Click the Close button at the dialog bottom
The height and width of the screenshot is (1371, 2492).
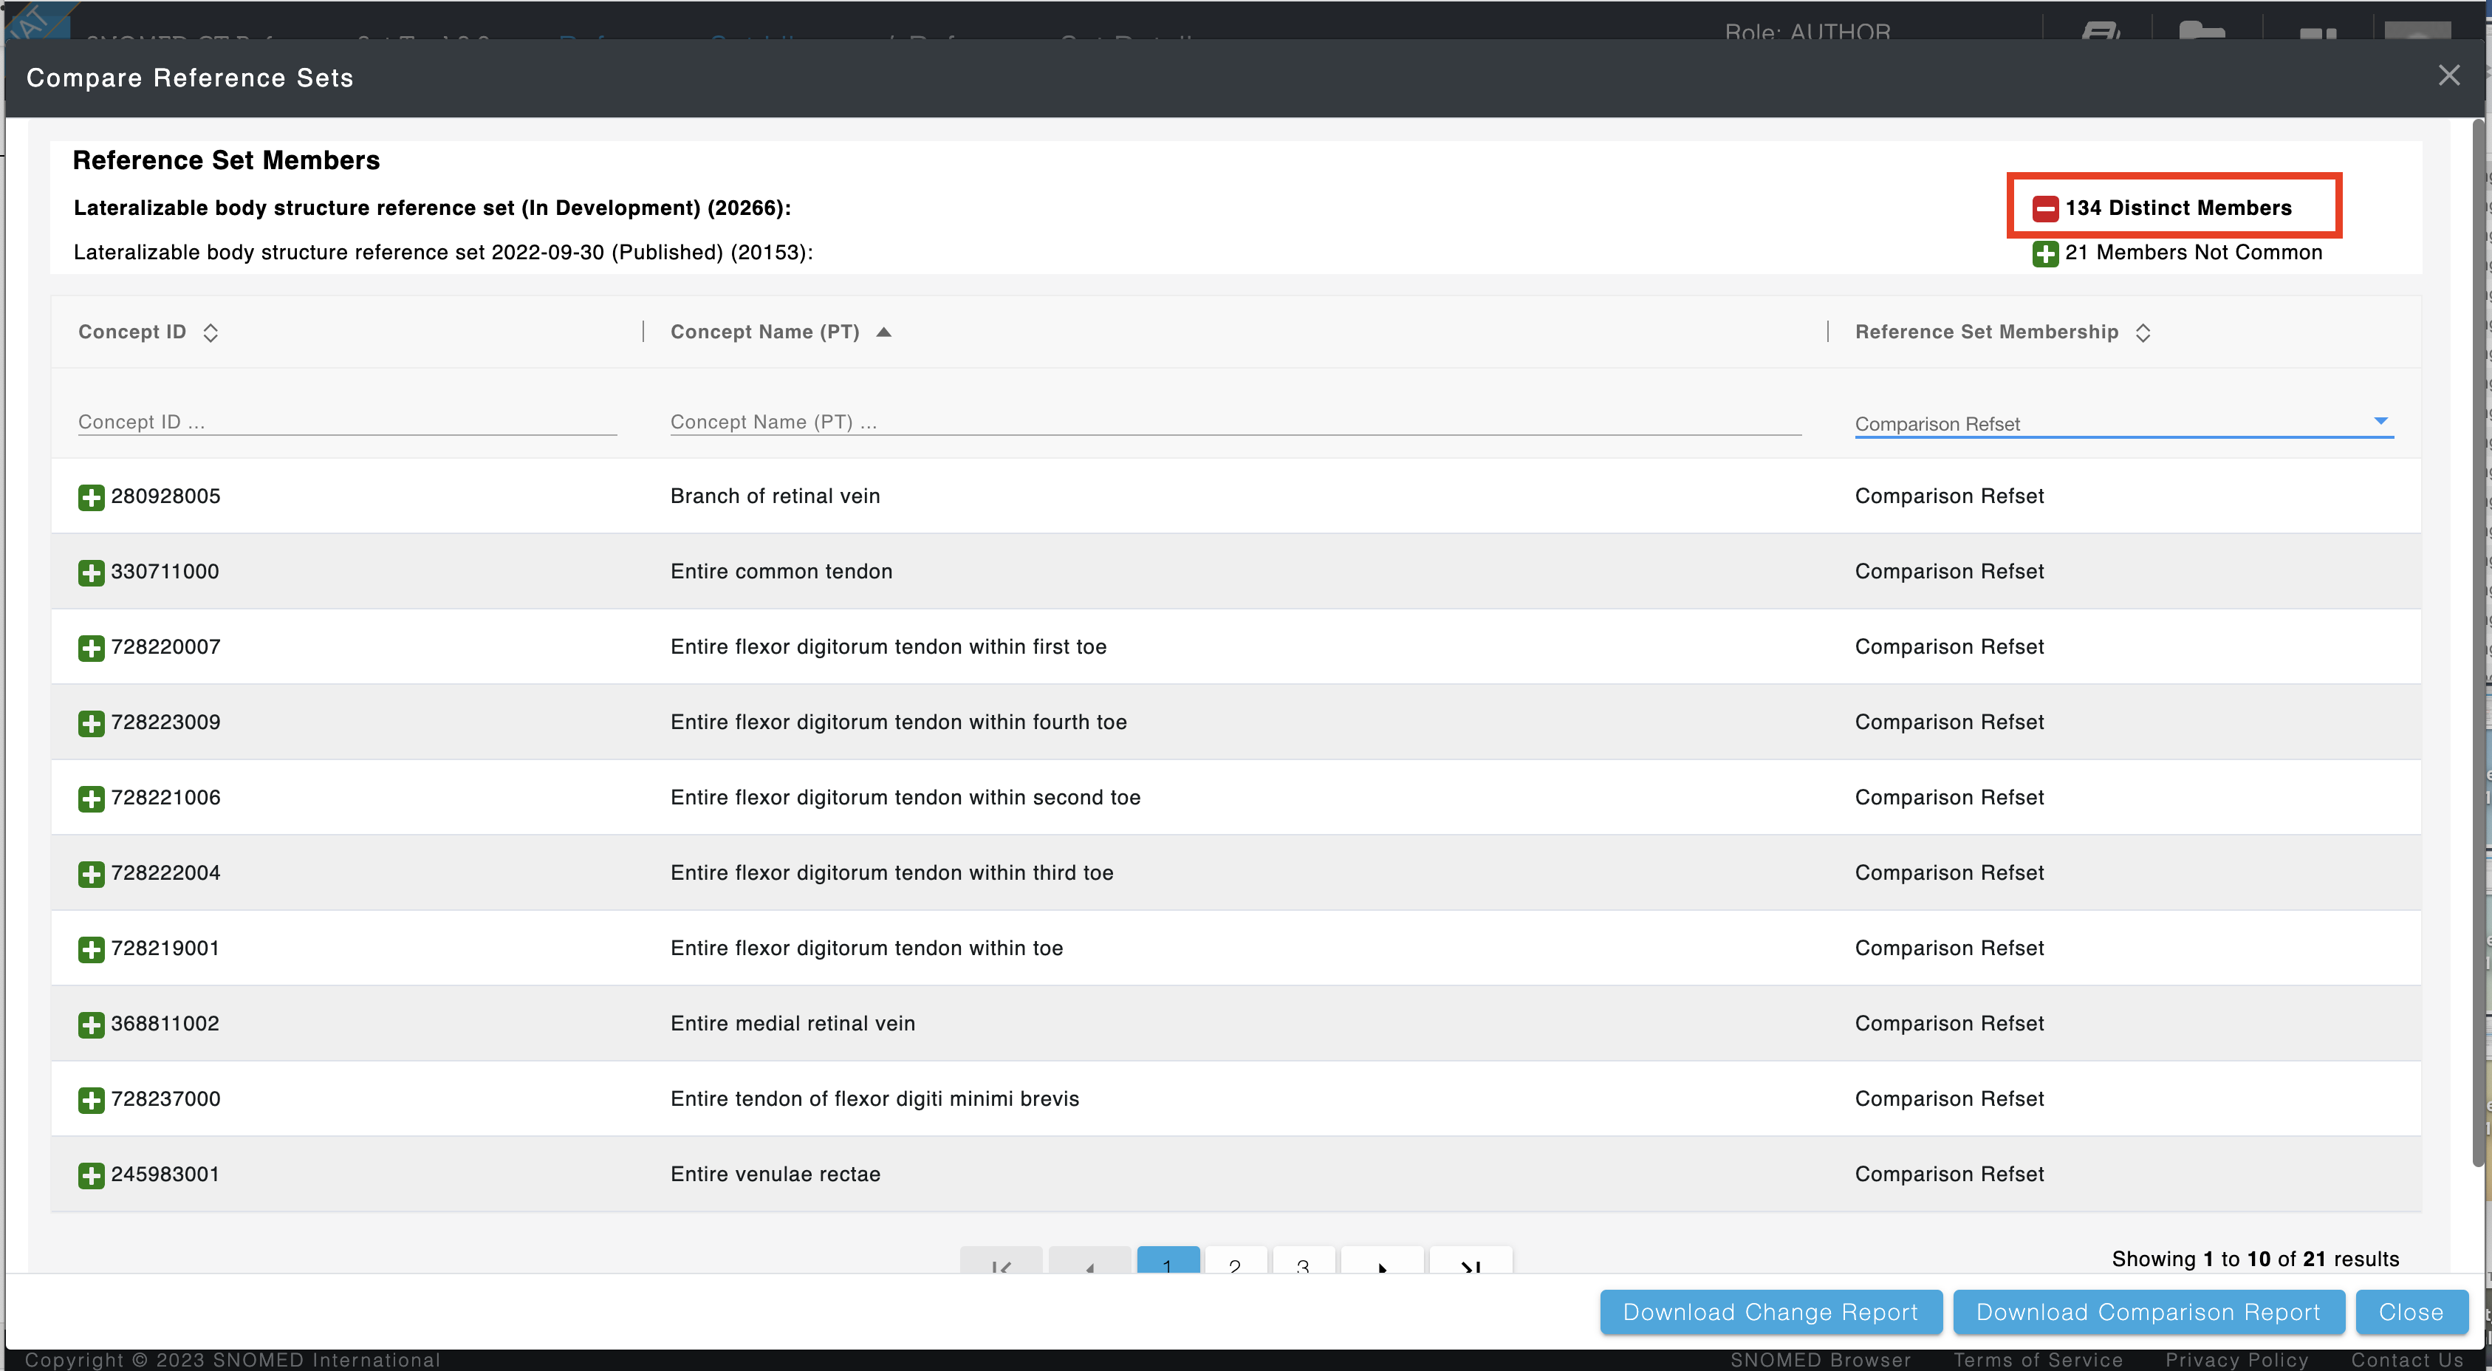2411,1312
